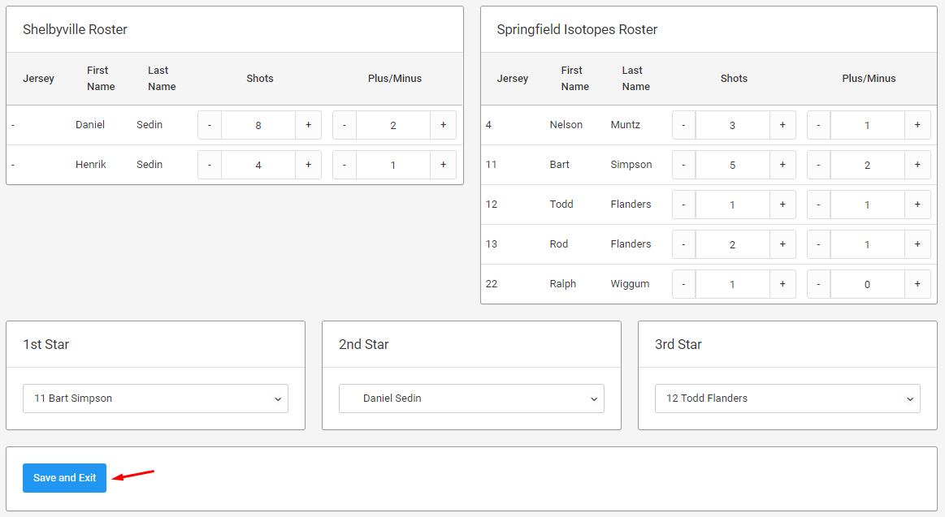The height and width of the screenshot is (517, 945).
Task: Click the Plus/Minus header in Springfield Isotopes Roster
Action: (x=869, y=78)
